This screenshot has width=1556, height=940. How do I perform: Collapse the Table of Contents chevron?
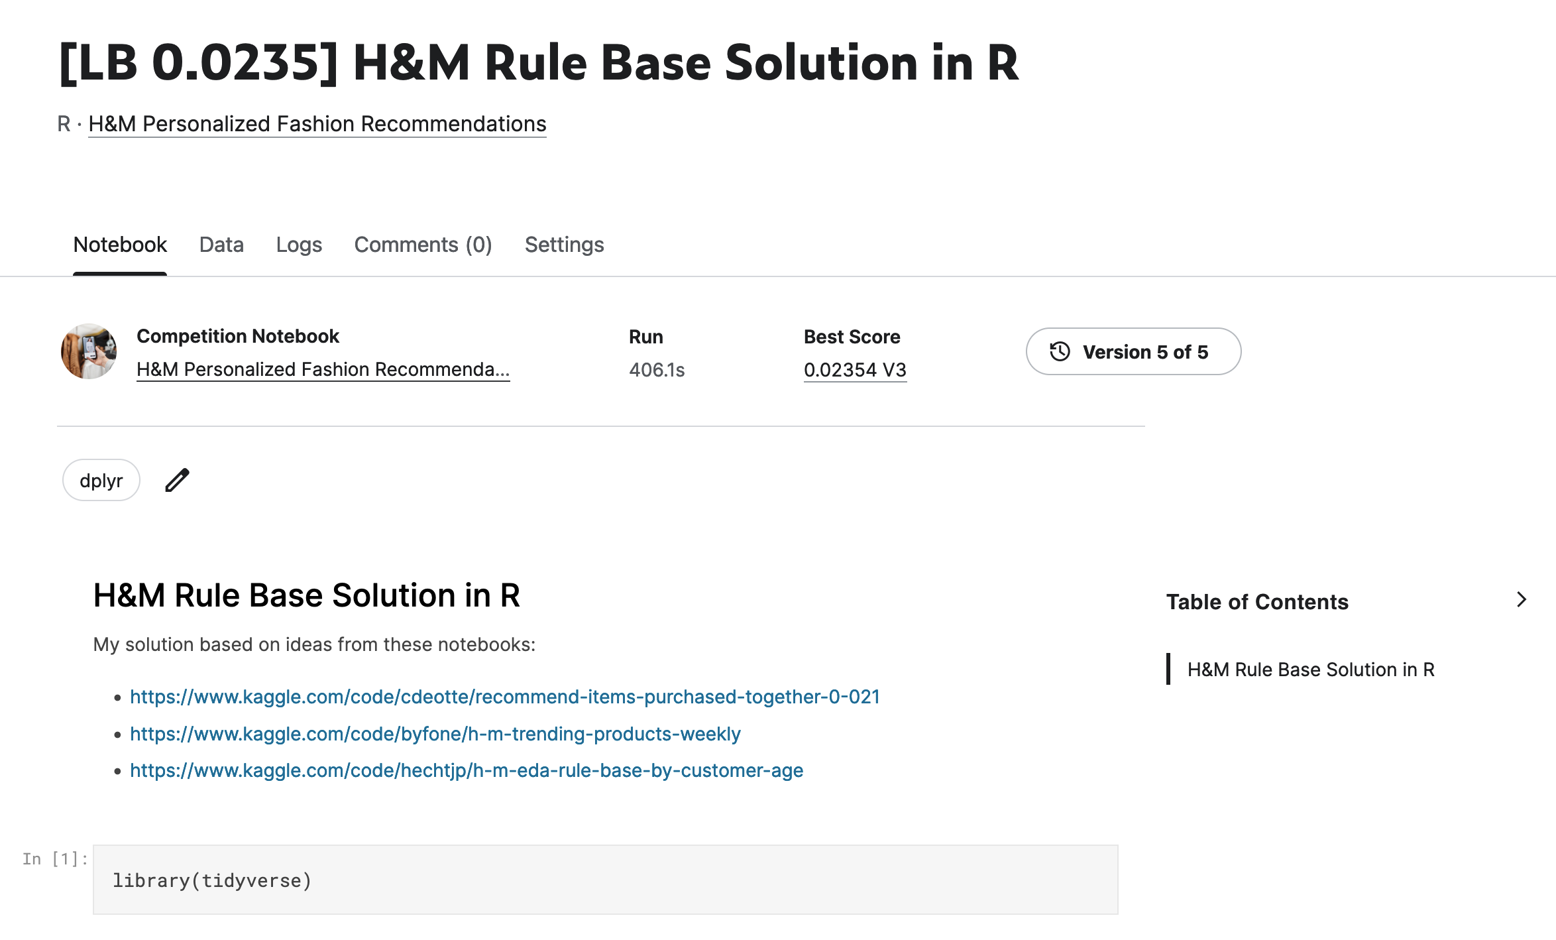pyautogui.click(x=1522, y=600)
